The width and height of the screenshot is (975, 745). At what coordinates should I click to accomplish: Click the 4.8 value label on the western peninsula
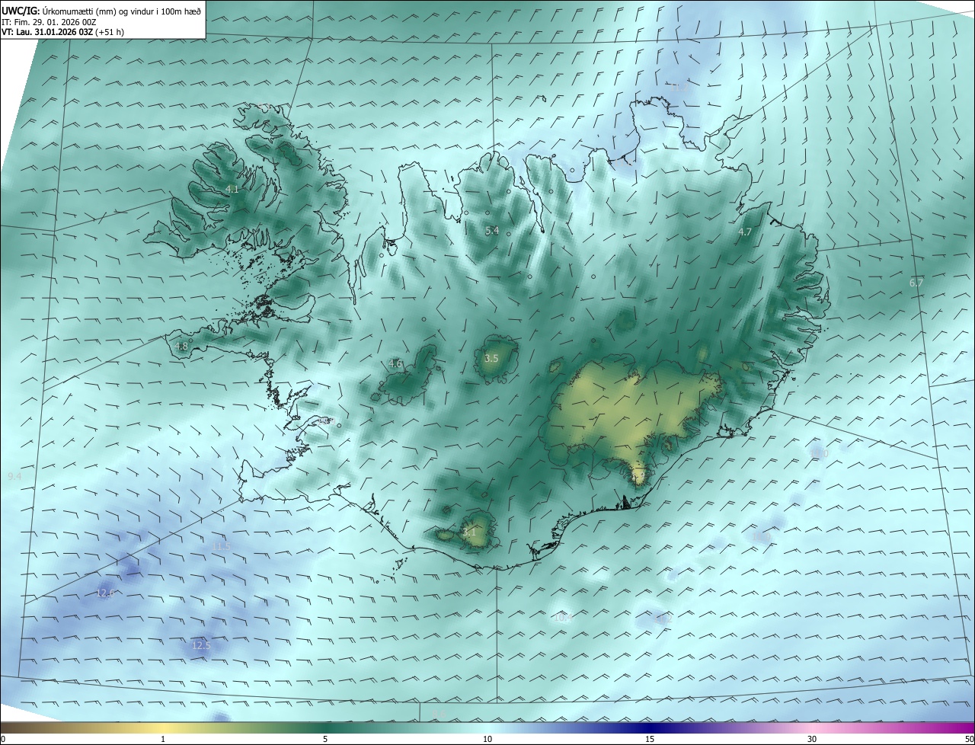click(x=181, y=346)
